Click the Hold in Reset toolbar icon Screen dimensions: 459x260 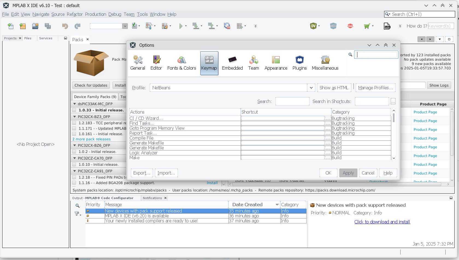tap(227, 26)
